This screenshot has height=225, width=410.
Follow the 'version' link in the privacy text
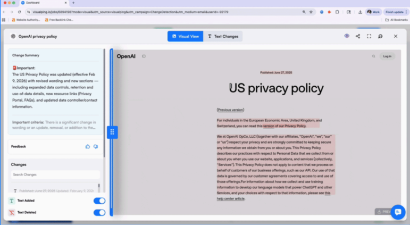269,126
